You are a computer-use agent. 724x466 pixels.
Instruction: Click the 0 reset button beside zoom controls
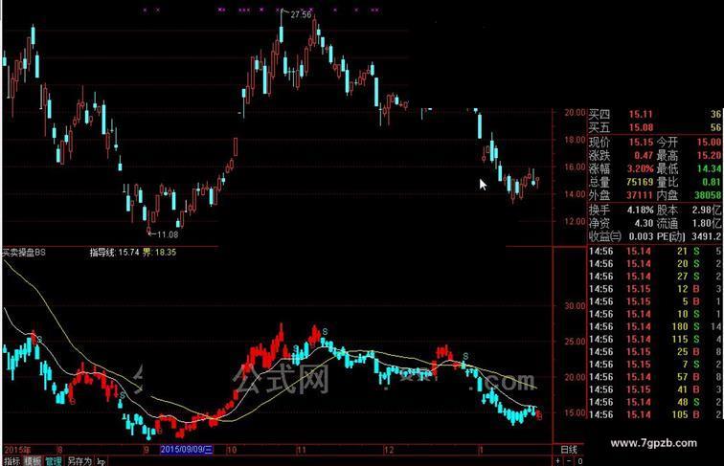[580, 461]
